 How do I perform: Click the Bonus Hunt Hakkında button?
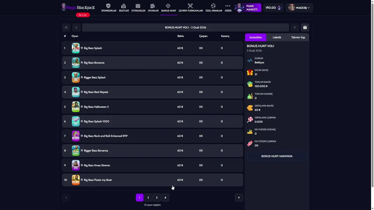point(277,156)
